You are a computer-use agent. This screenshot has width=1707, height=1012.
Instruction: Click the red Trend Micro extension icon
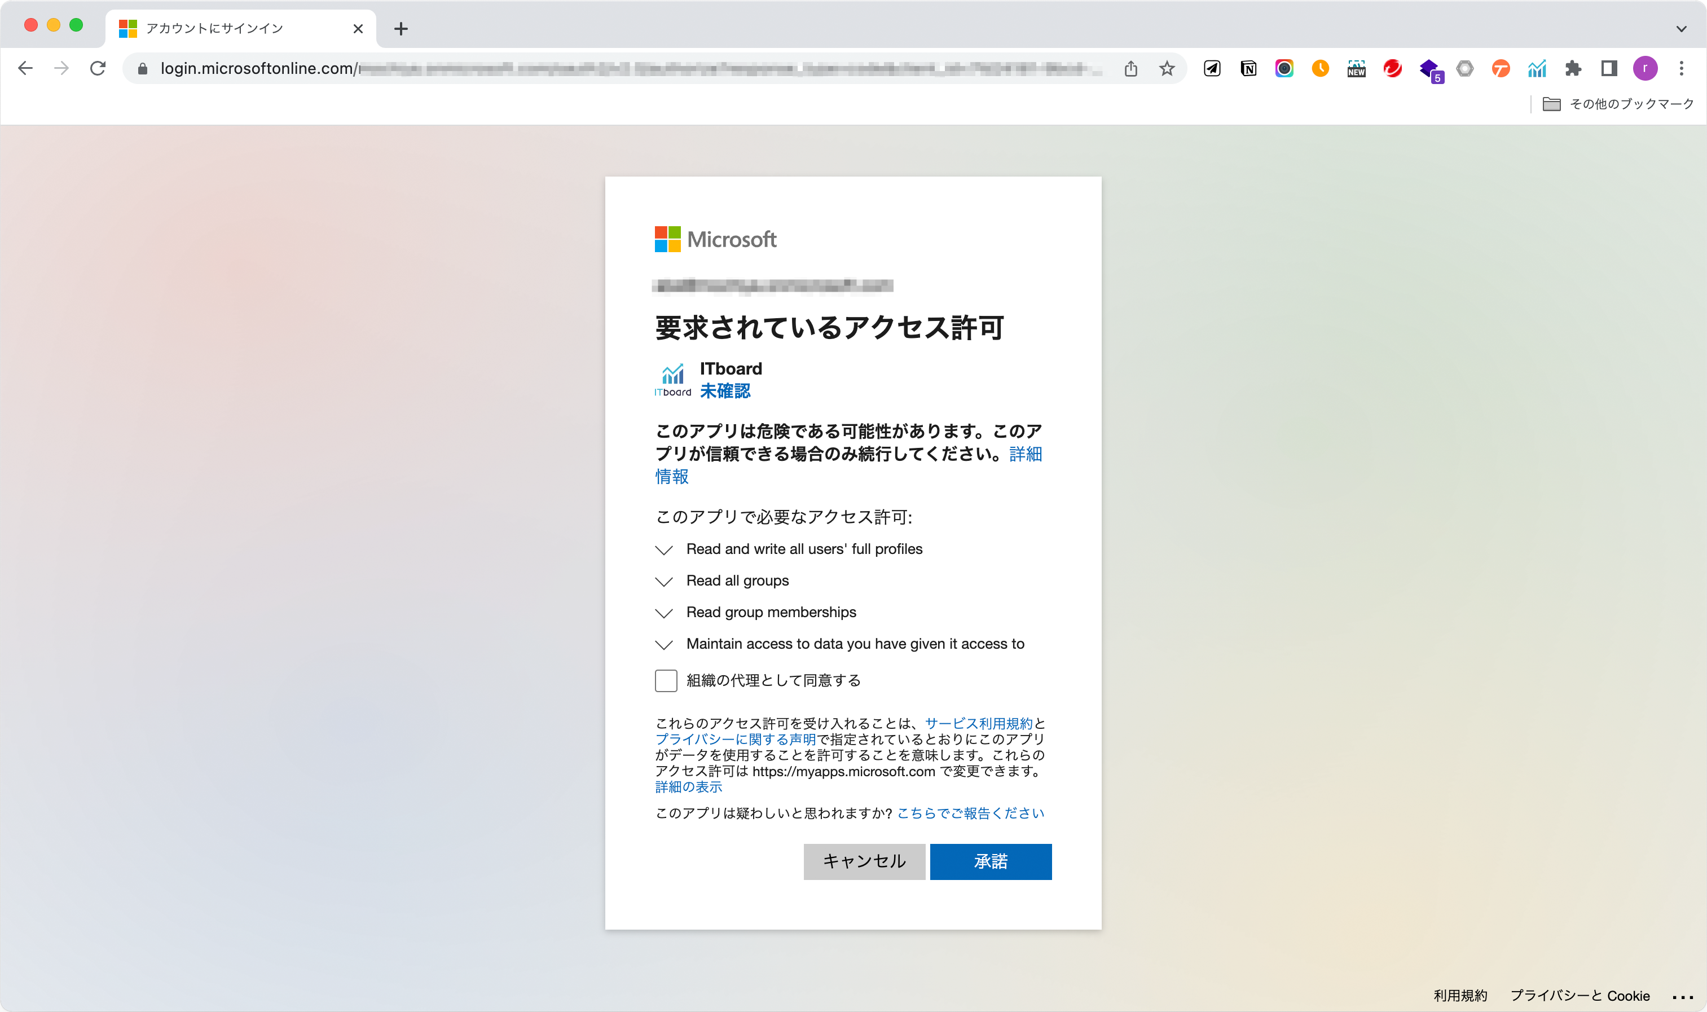[1392, 68]
